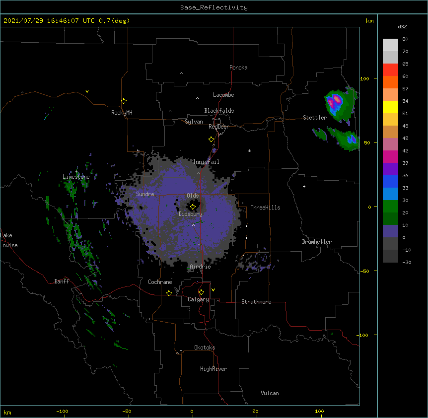Click the Base_Reflectivity title
This screenshot has height=418, width=428.
pyautogui.click(x=214, y=7)
